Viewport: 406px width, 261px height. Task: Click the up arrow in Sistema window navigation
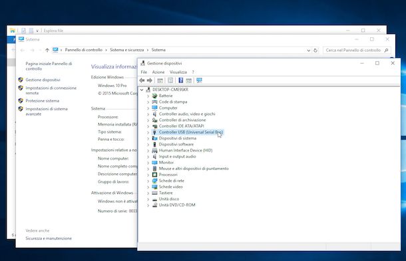(x=47, y=50)
